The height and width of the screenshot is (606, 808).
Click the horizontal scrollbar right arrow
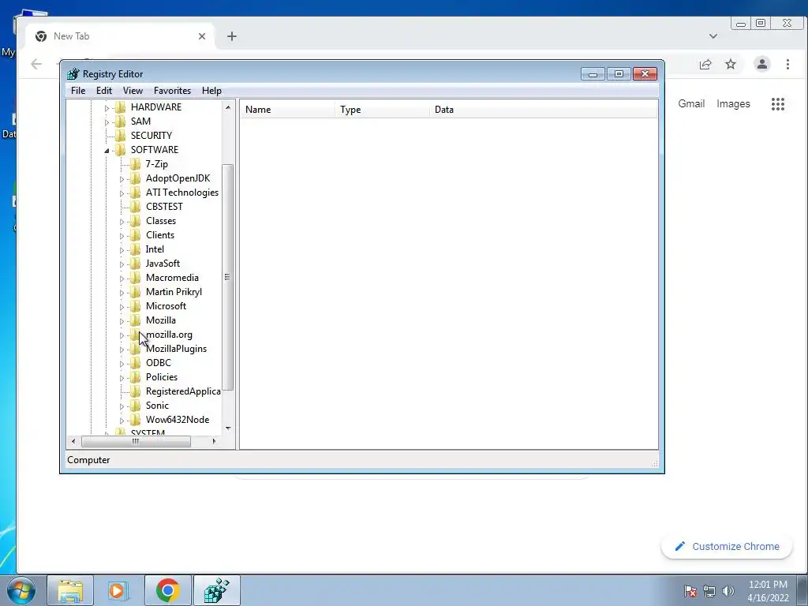pyautogui.click(x=215, y=441)
